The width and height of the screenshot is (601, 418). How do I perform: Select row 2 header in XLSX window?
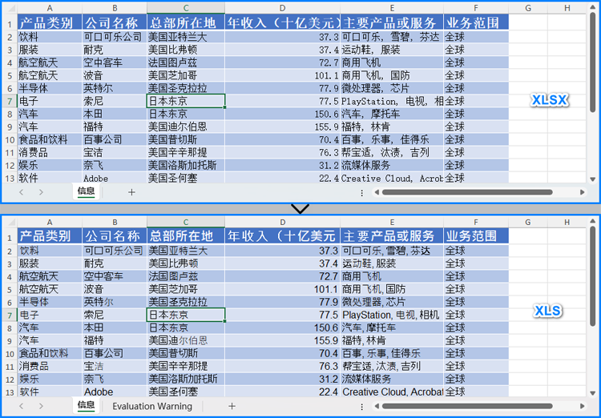(x=10, y=37)
